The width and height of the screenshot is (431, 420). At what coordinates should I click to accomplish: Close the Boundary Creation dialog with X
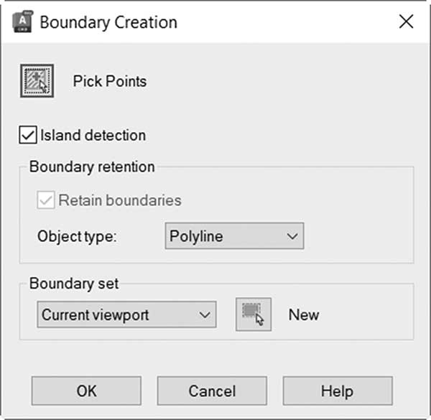407,22
